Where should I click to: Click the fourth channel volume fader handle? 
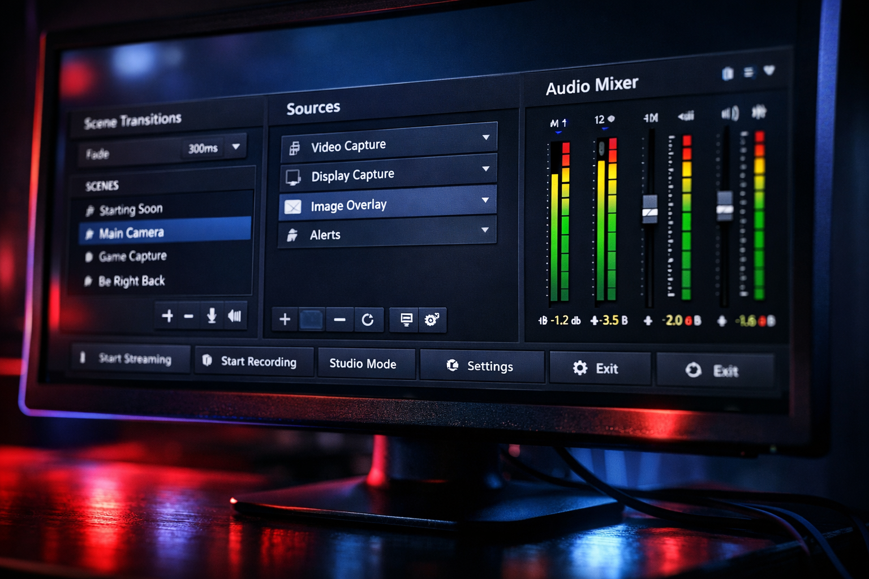pos(725,206)
